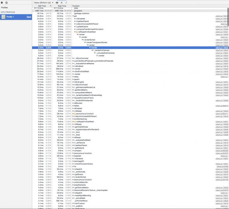The width and height of the screenshot is (229, 209).
Task: Click Save link for Profile 1
Action: 29,17
